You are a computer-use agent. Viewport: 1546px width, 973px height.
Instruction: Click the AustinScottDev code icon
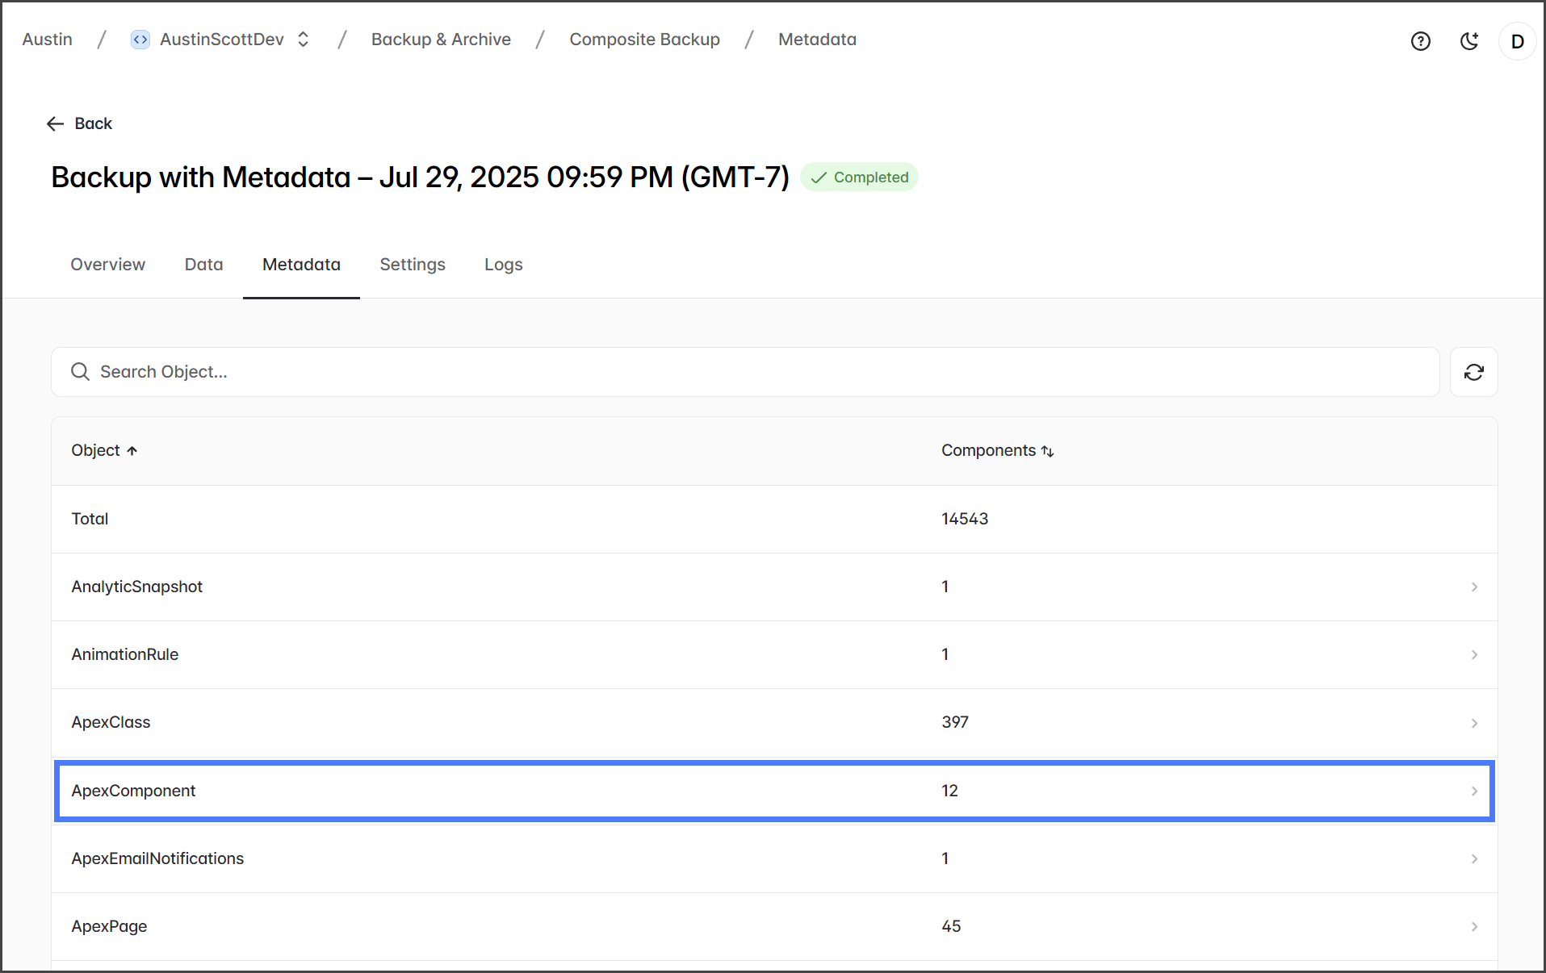pyautogui.click(x=140, y=40)
